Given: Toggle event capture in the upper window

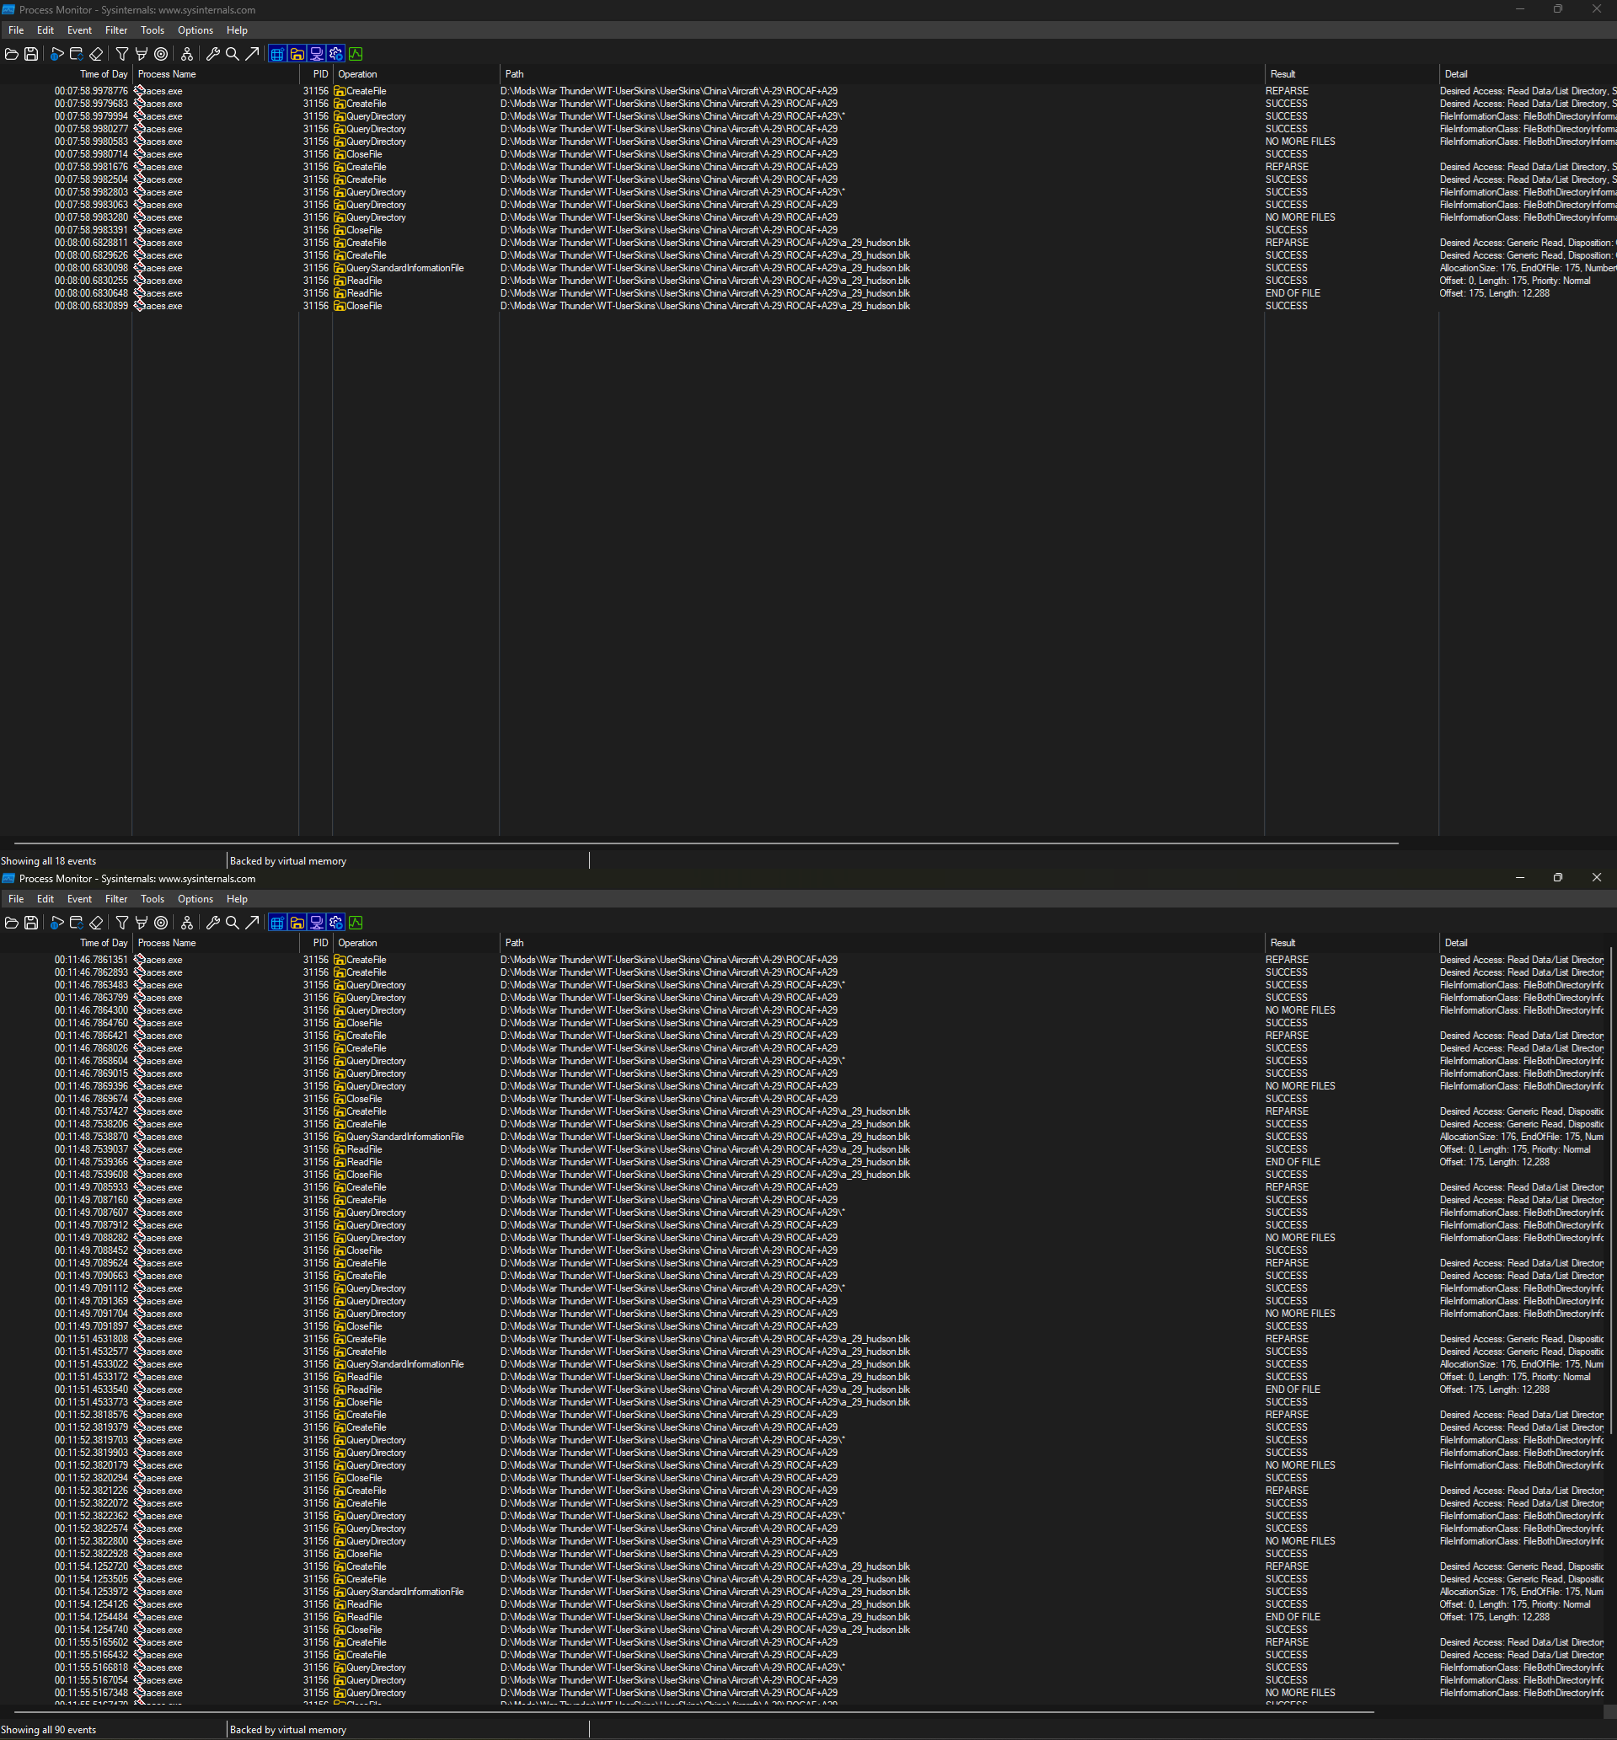Looking at the screenshot, I should (56, 54).
